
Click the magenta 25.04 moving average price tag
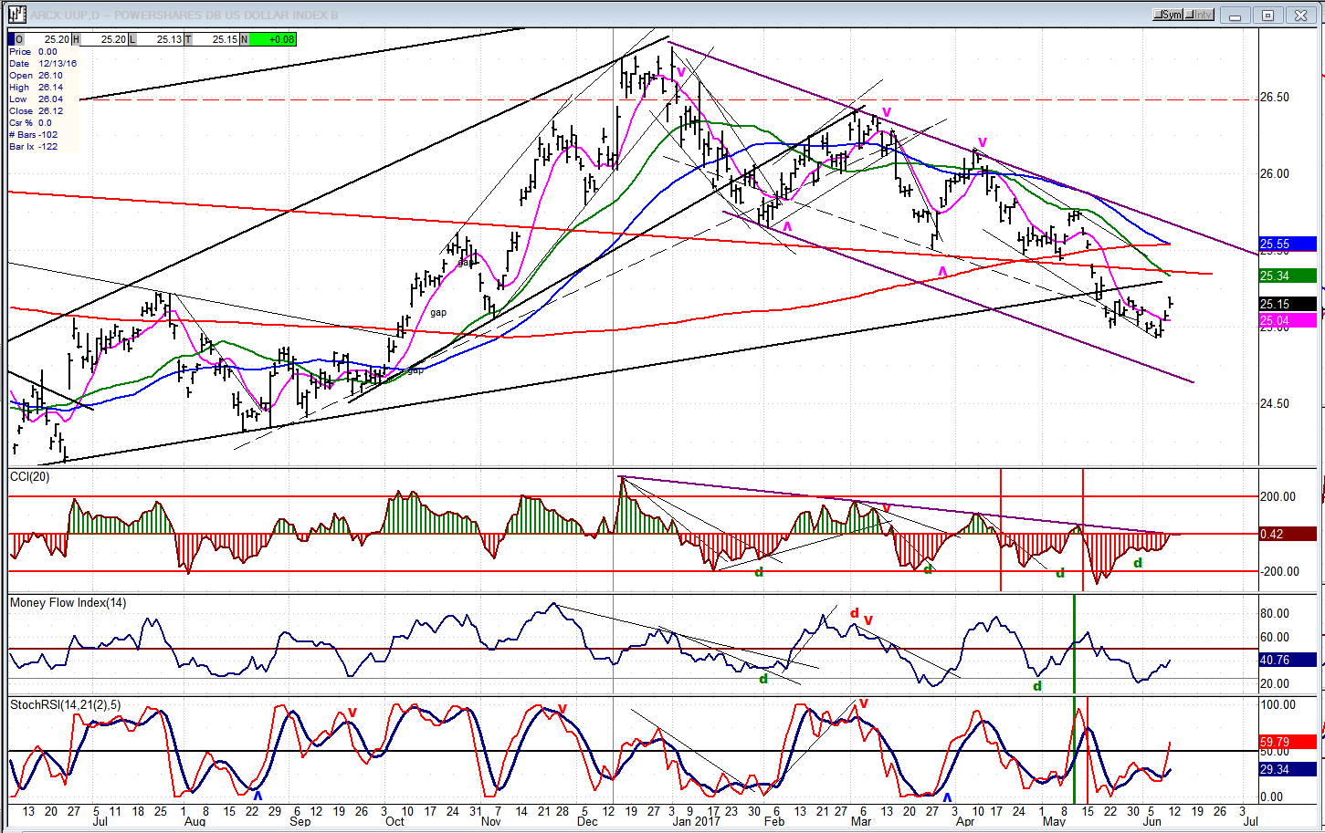[1288, 321]
